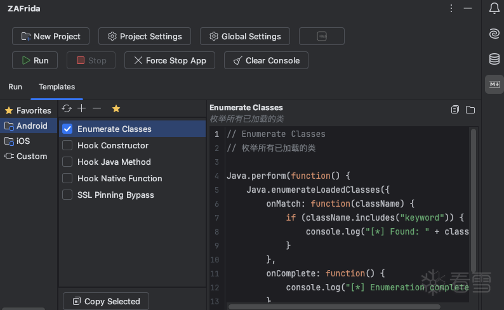Click the star favorite icon in template toolbar
This screenshot has height=310, width=504.
pyautogui.click(x=116, y=109)
